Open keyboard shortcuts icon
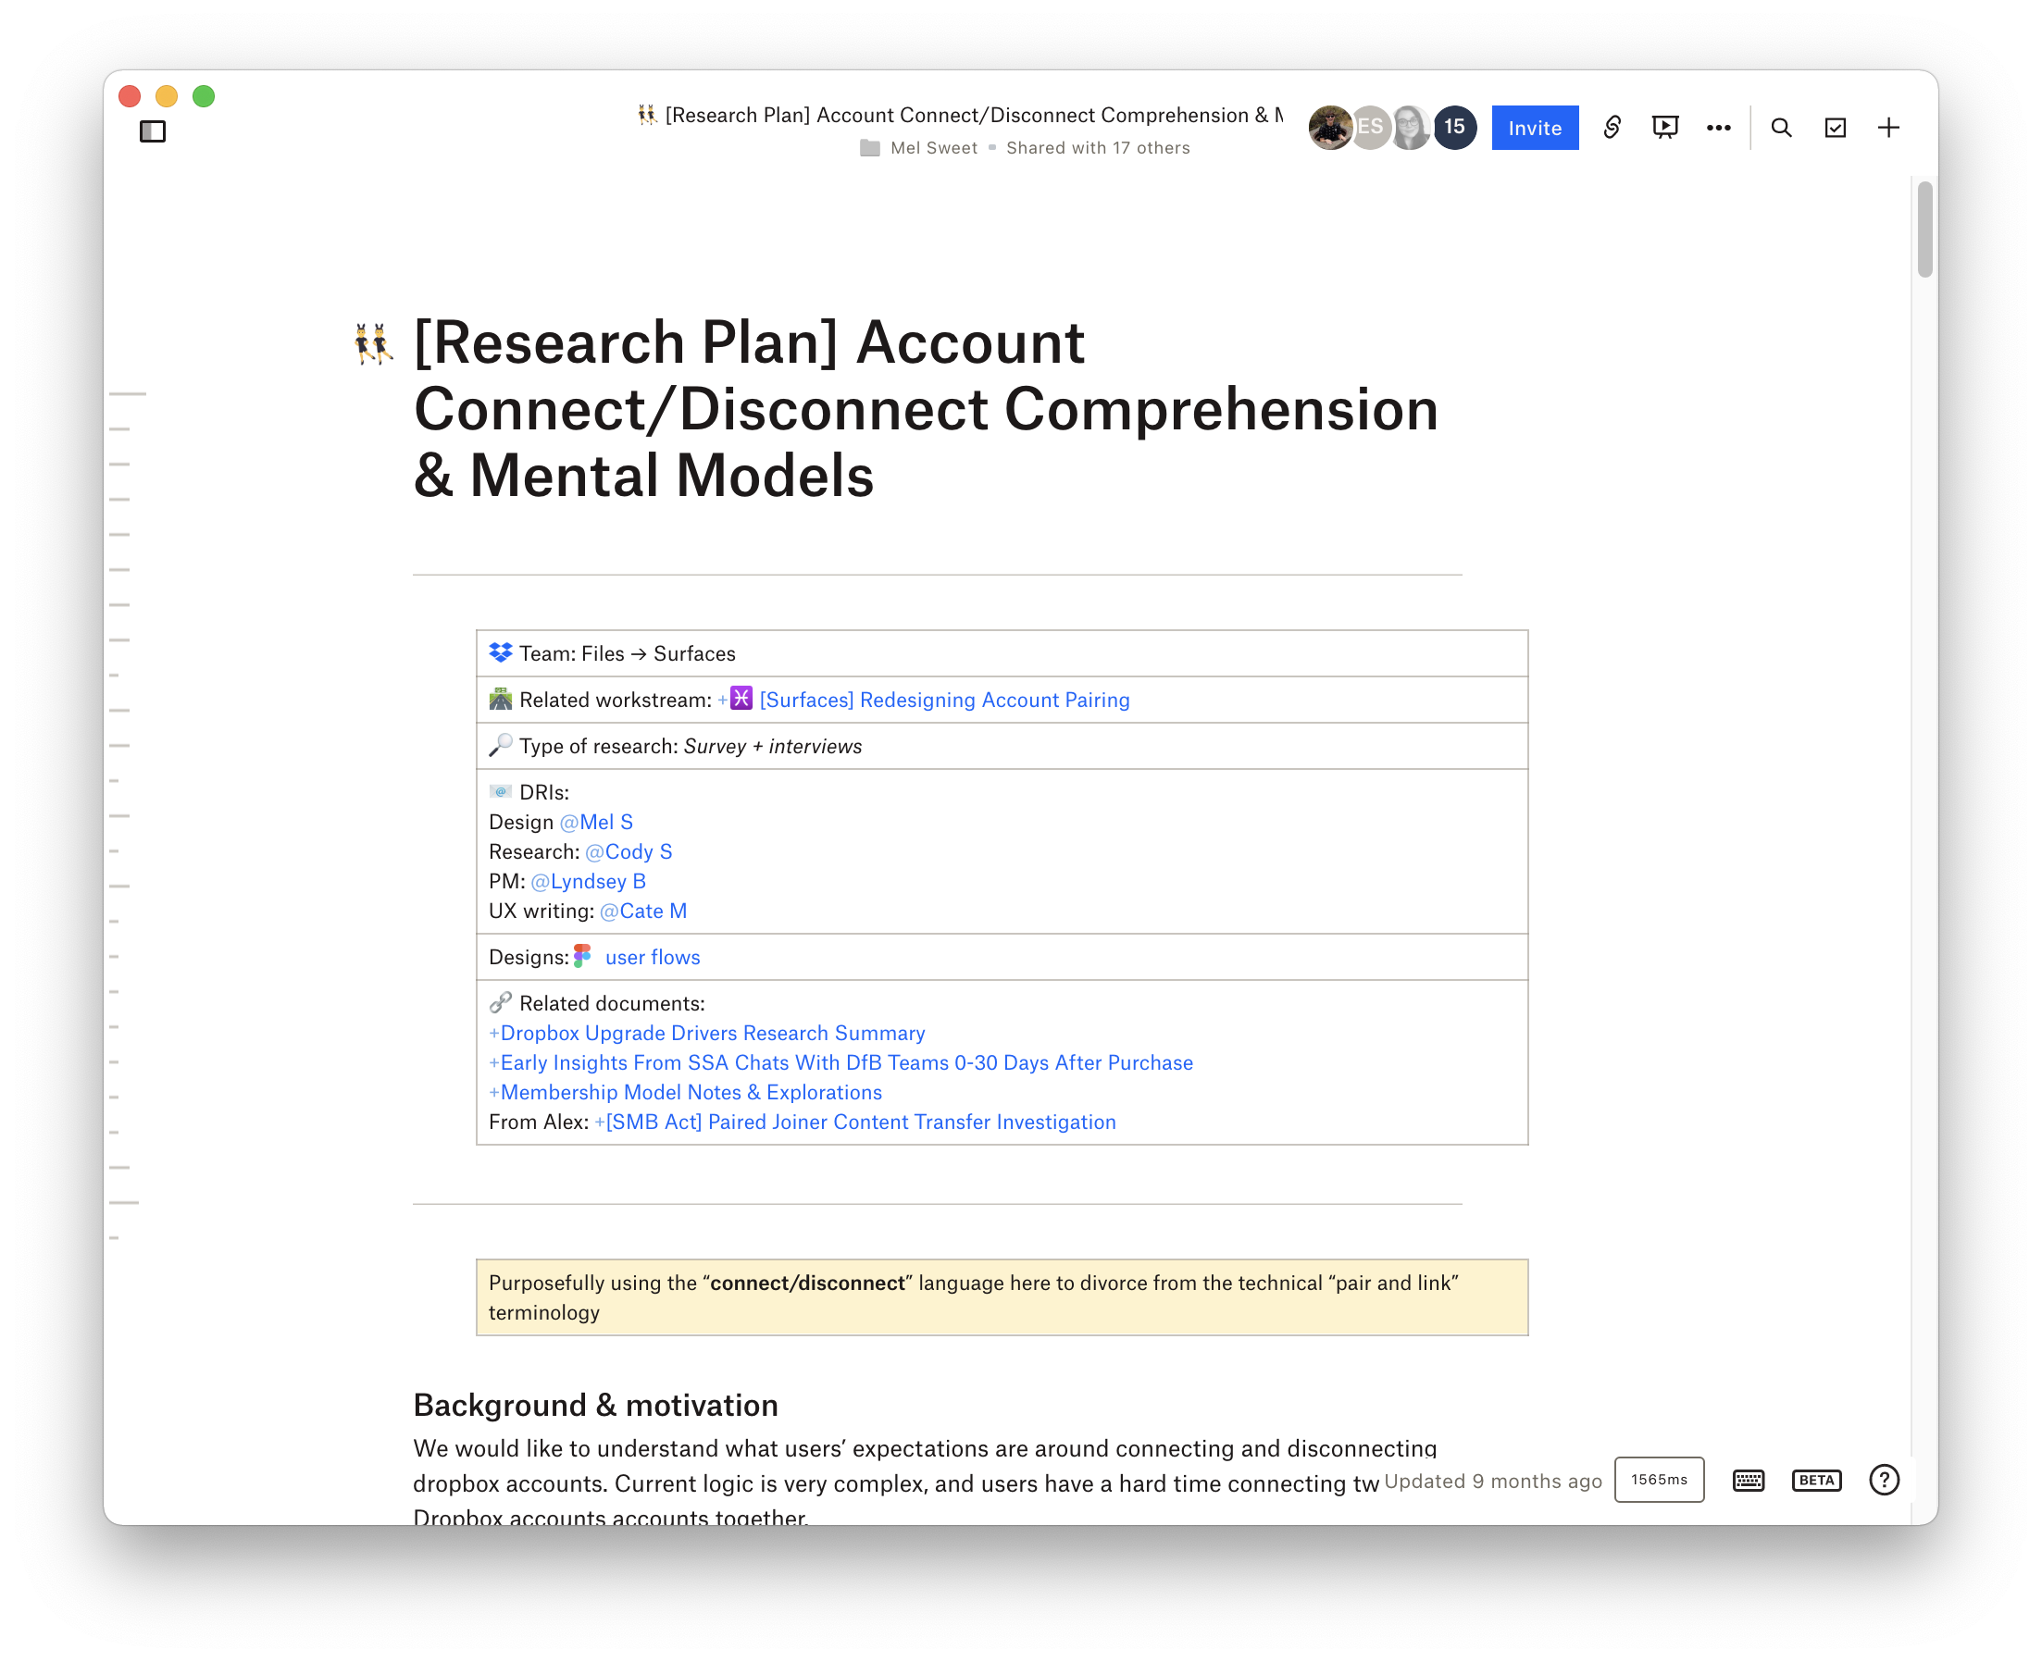2042x1662 pixels. point(1748,1480)
